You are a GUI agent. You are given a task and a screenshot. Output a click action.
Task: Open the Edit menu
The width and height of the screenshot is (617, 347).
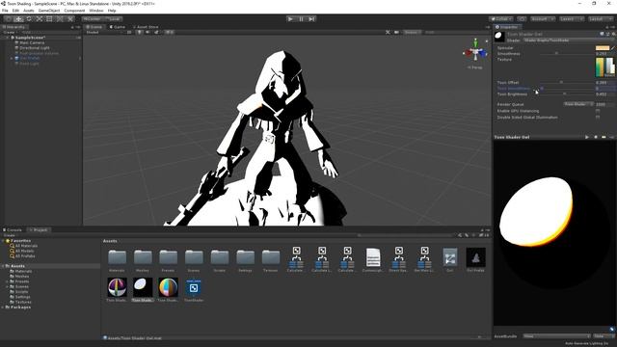(x=15, y=11)
